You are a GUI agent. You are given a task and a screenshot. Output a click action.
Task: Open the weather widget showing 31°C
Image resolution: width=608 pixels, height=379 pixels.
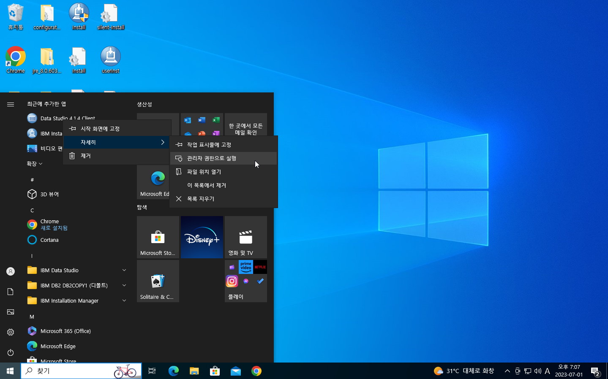[463, 371]
